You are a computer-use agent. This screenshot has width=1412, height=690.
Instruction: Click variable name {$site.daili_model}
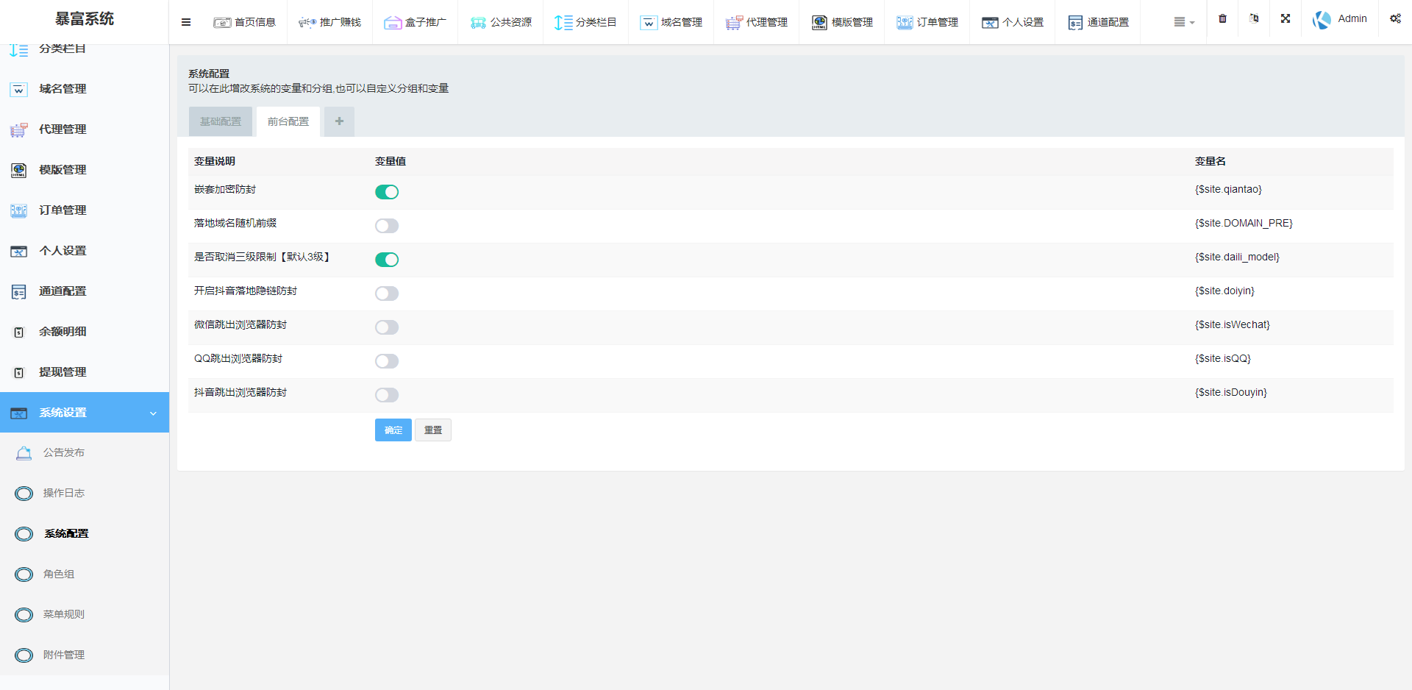[x=1237, y=257]
